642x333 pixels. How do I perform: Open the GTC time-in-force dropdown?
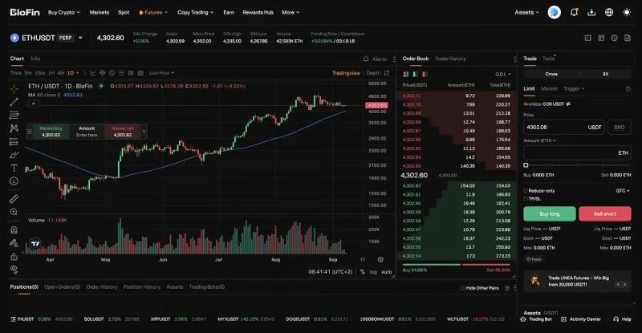coord(623,191)
